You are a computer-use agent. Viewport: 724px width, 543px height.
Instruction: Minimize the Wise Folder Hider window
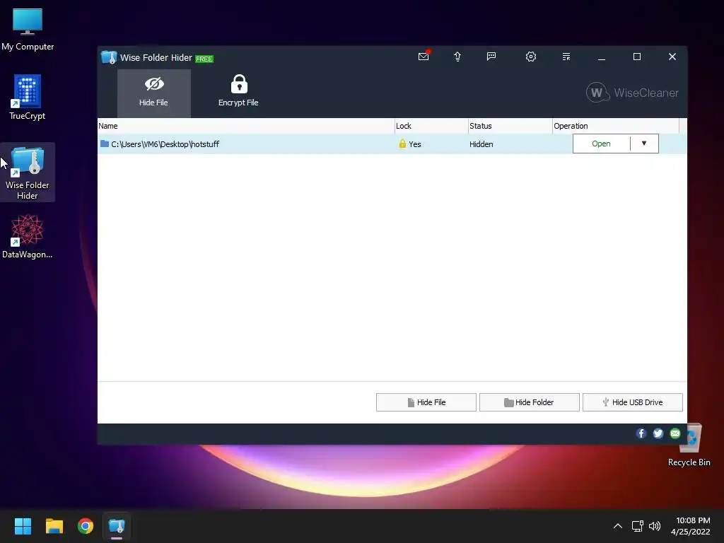(x=602, y=57)
